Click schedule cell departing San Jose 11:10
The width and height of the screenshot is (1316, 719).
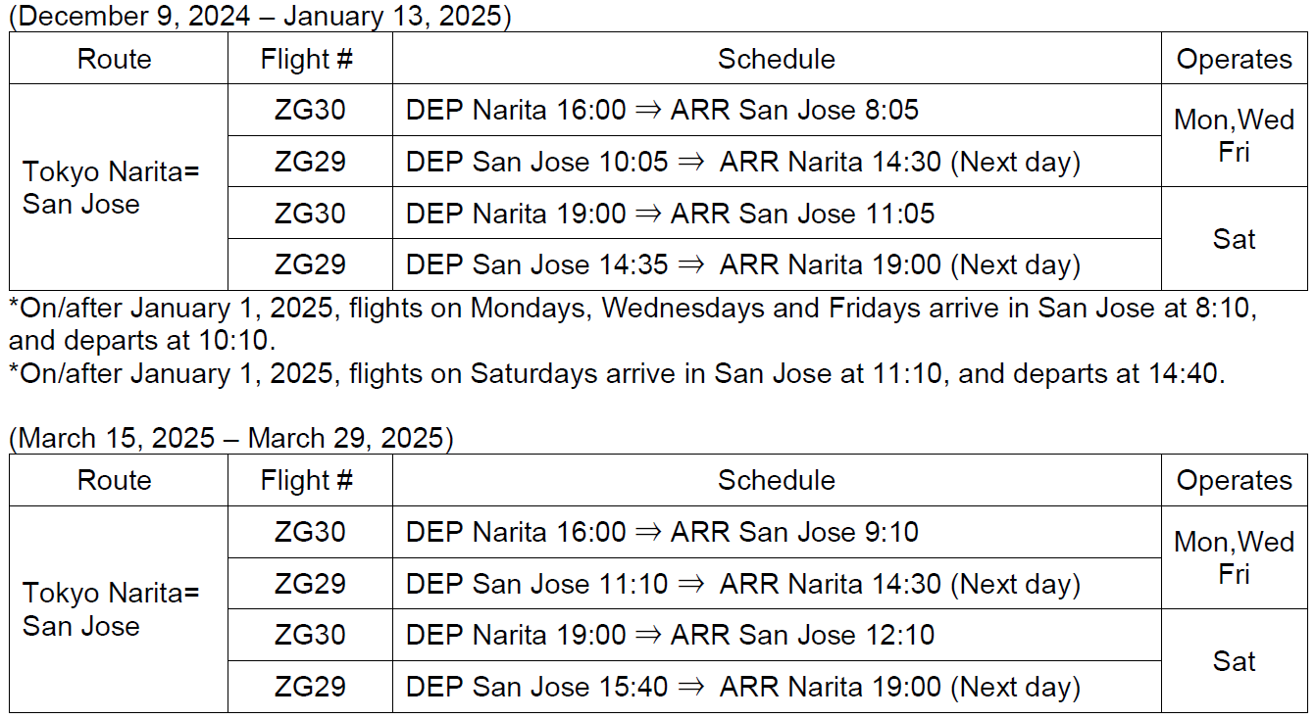point(742,584)
